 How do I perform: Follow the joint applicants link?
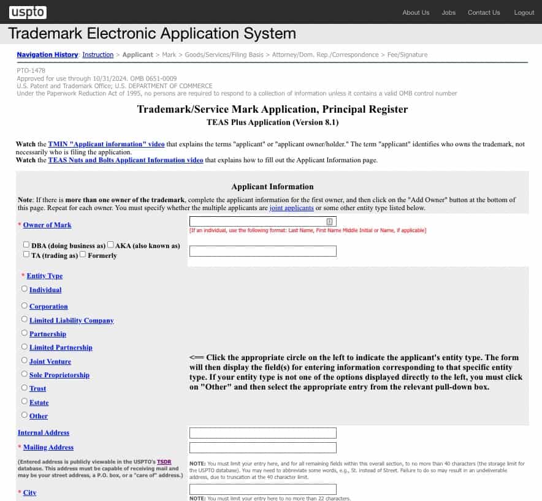point(291,208)
